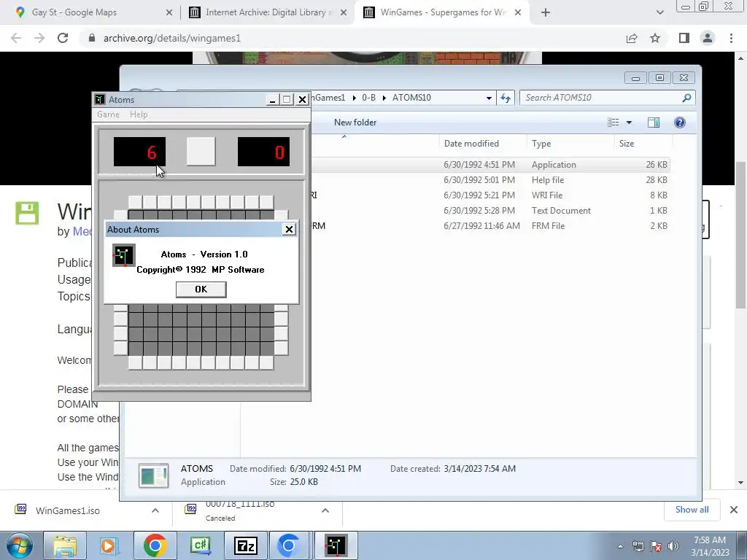Select the WRI File row
Image resolution: width=747 pixels, height=560 pixels.
(x=491, y=195)
